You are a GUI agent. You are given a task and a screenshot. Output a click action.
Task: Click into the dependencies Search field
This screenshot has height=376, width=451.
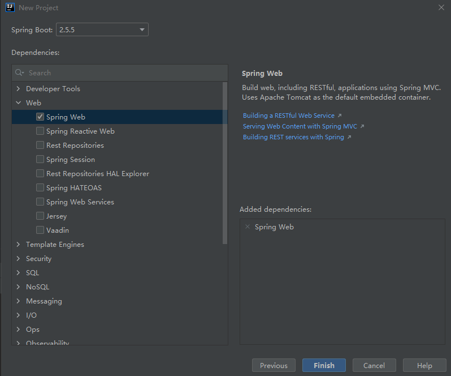[120, 73]
